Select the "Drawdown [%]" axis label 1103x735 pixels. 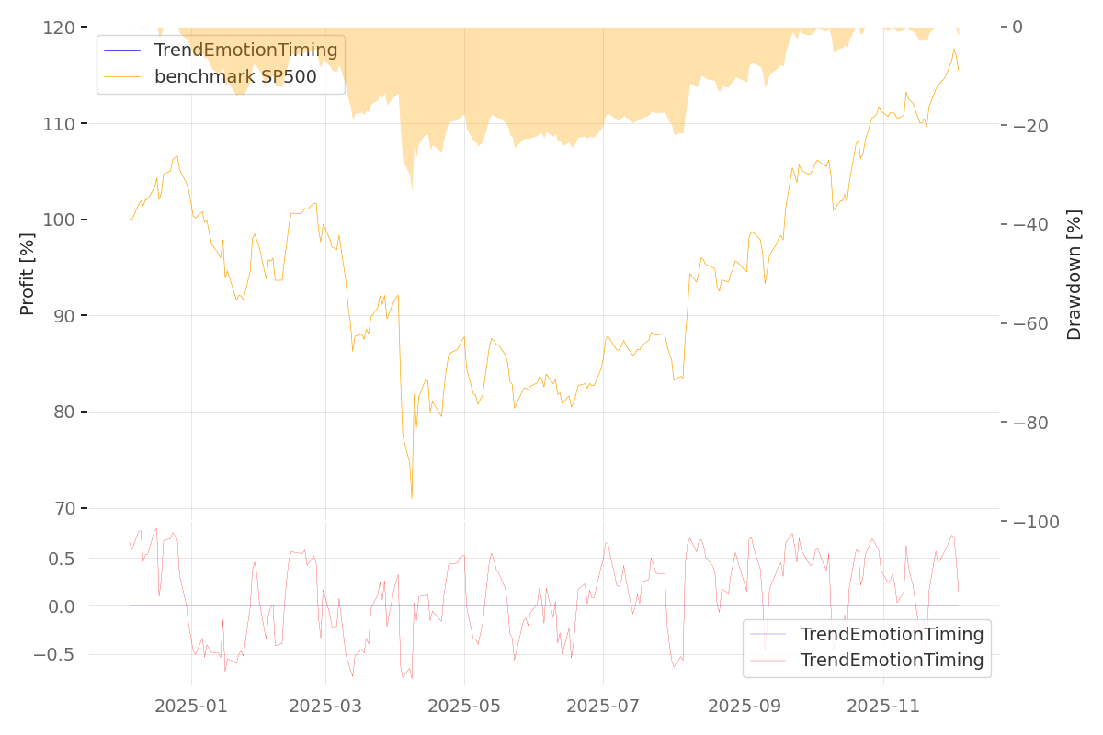(1074, 274)
